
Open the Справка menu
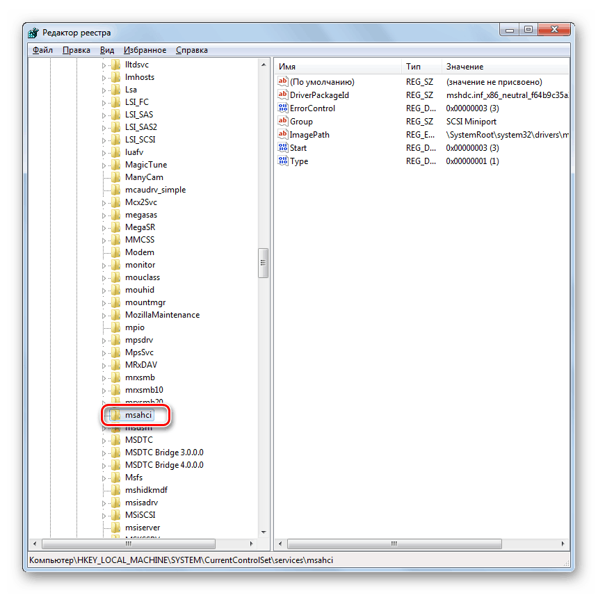click(x=192, y=50)
